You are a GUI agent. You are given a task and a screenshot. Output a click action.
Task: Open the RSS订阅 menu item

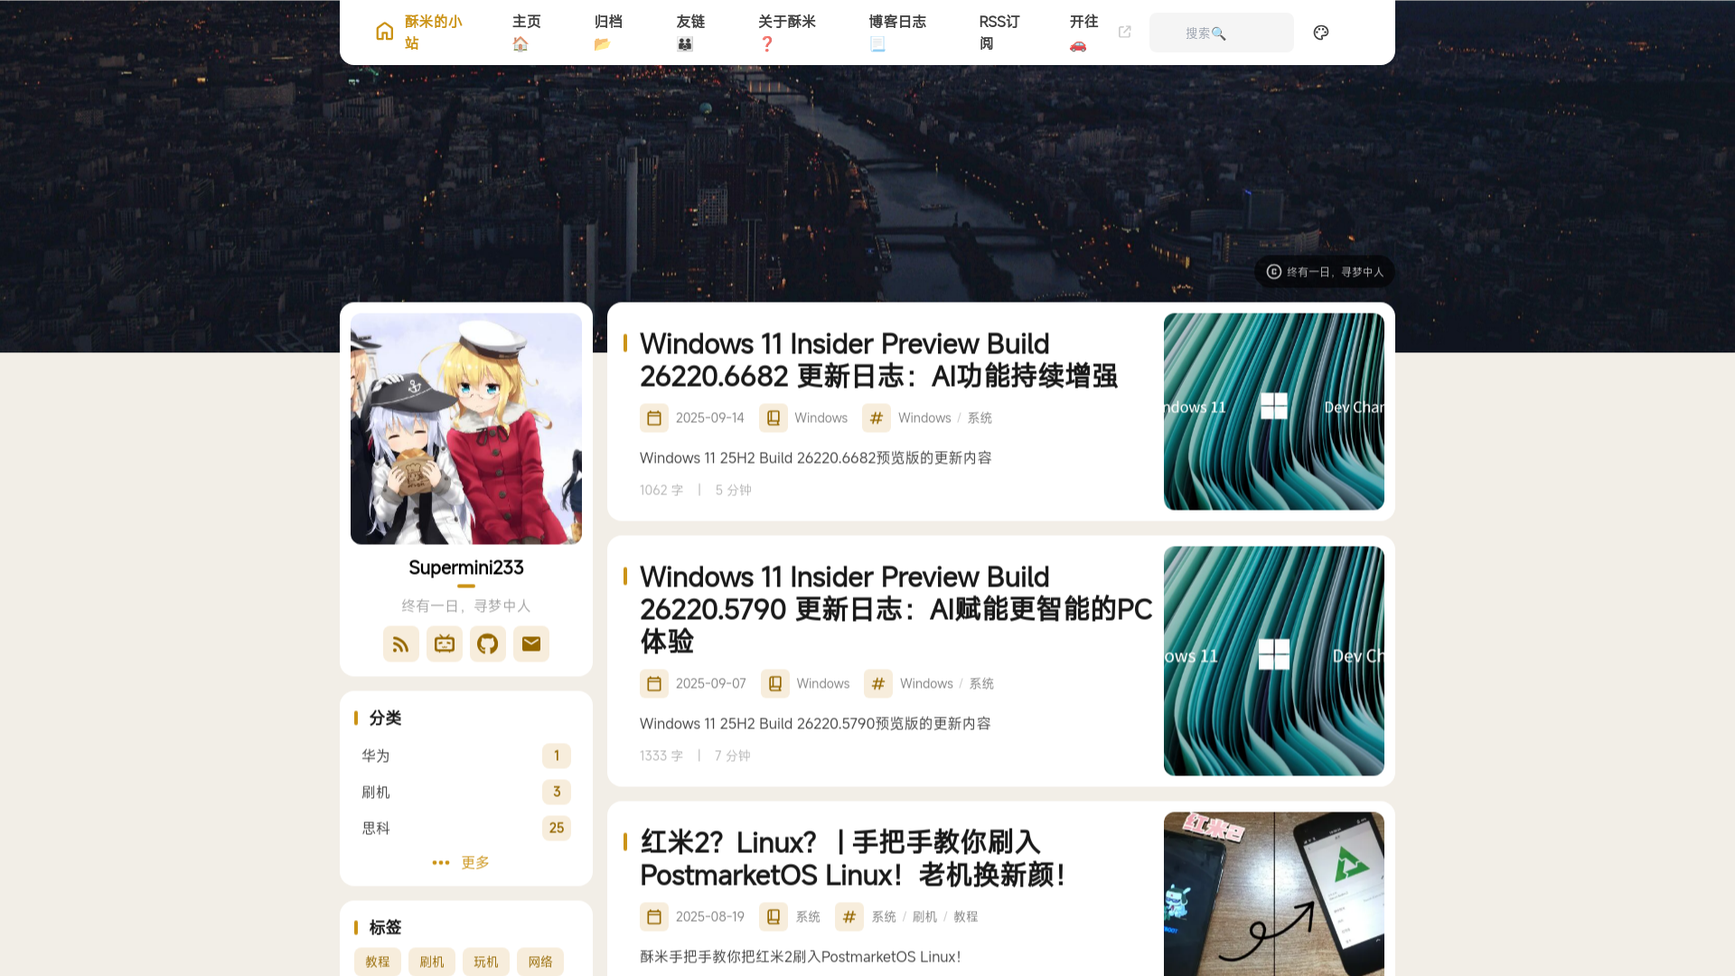[999, 33]
